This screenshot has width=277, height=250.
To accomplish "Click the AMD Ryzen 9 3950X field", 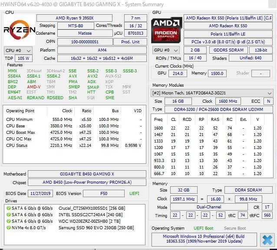I will [74, 18].
